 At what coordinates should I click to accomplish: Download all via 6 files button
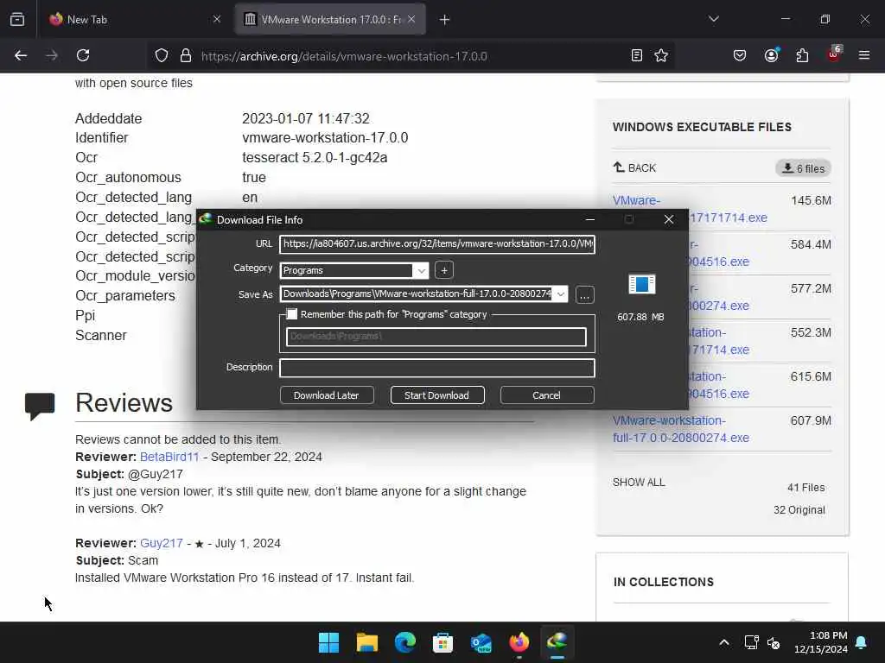803,168
